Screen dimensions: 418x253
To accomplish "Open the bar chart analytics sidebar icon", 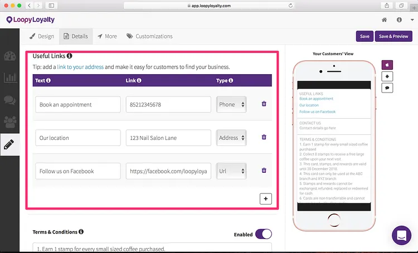I will click(10, 77).
